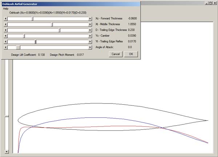Close the background window
218x157 pixels.
click(215, 3)
